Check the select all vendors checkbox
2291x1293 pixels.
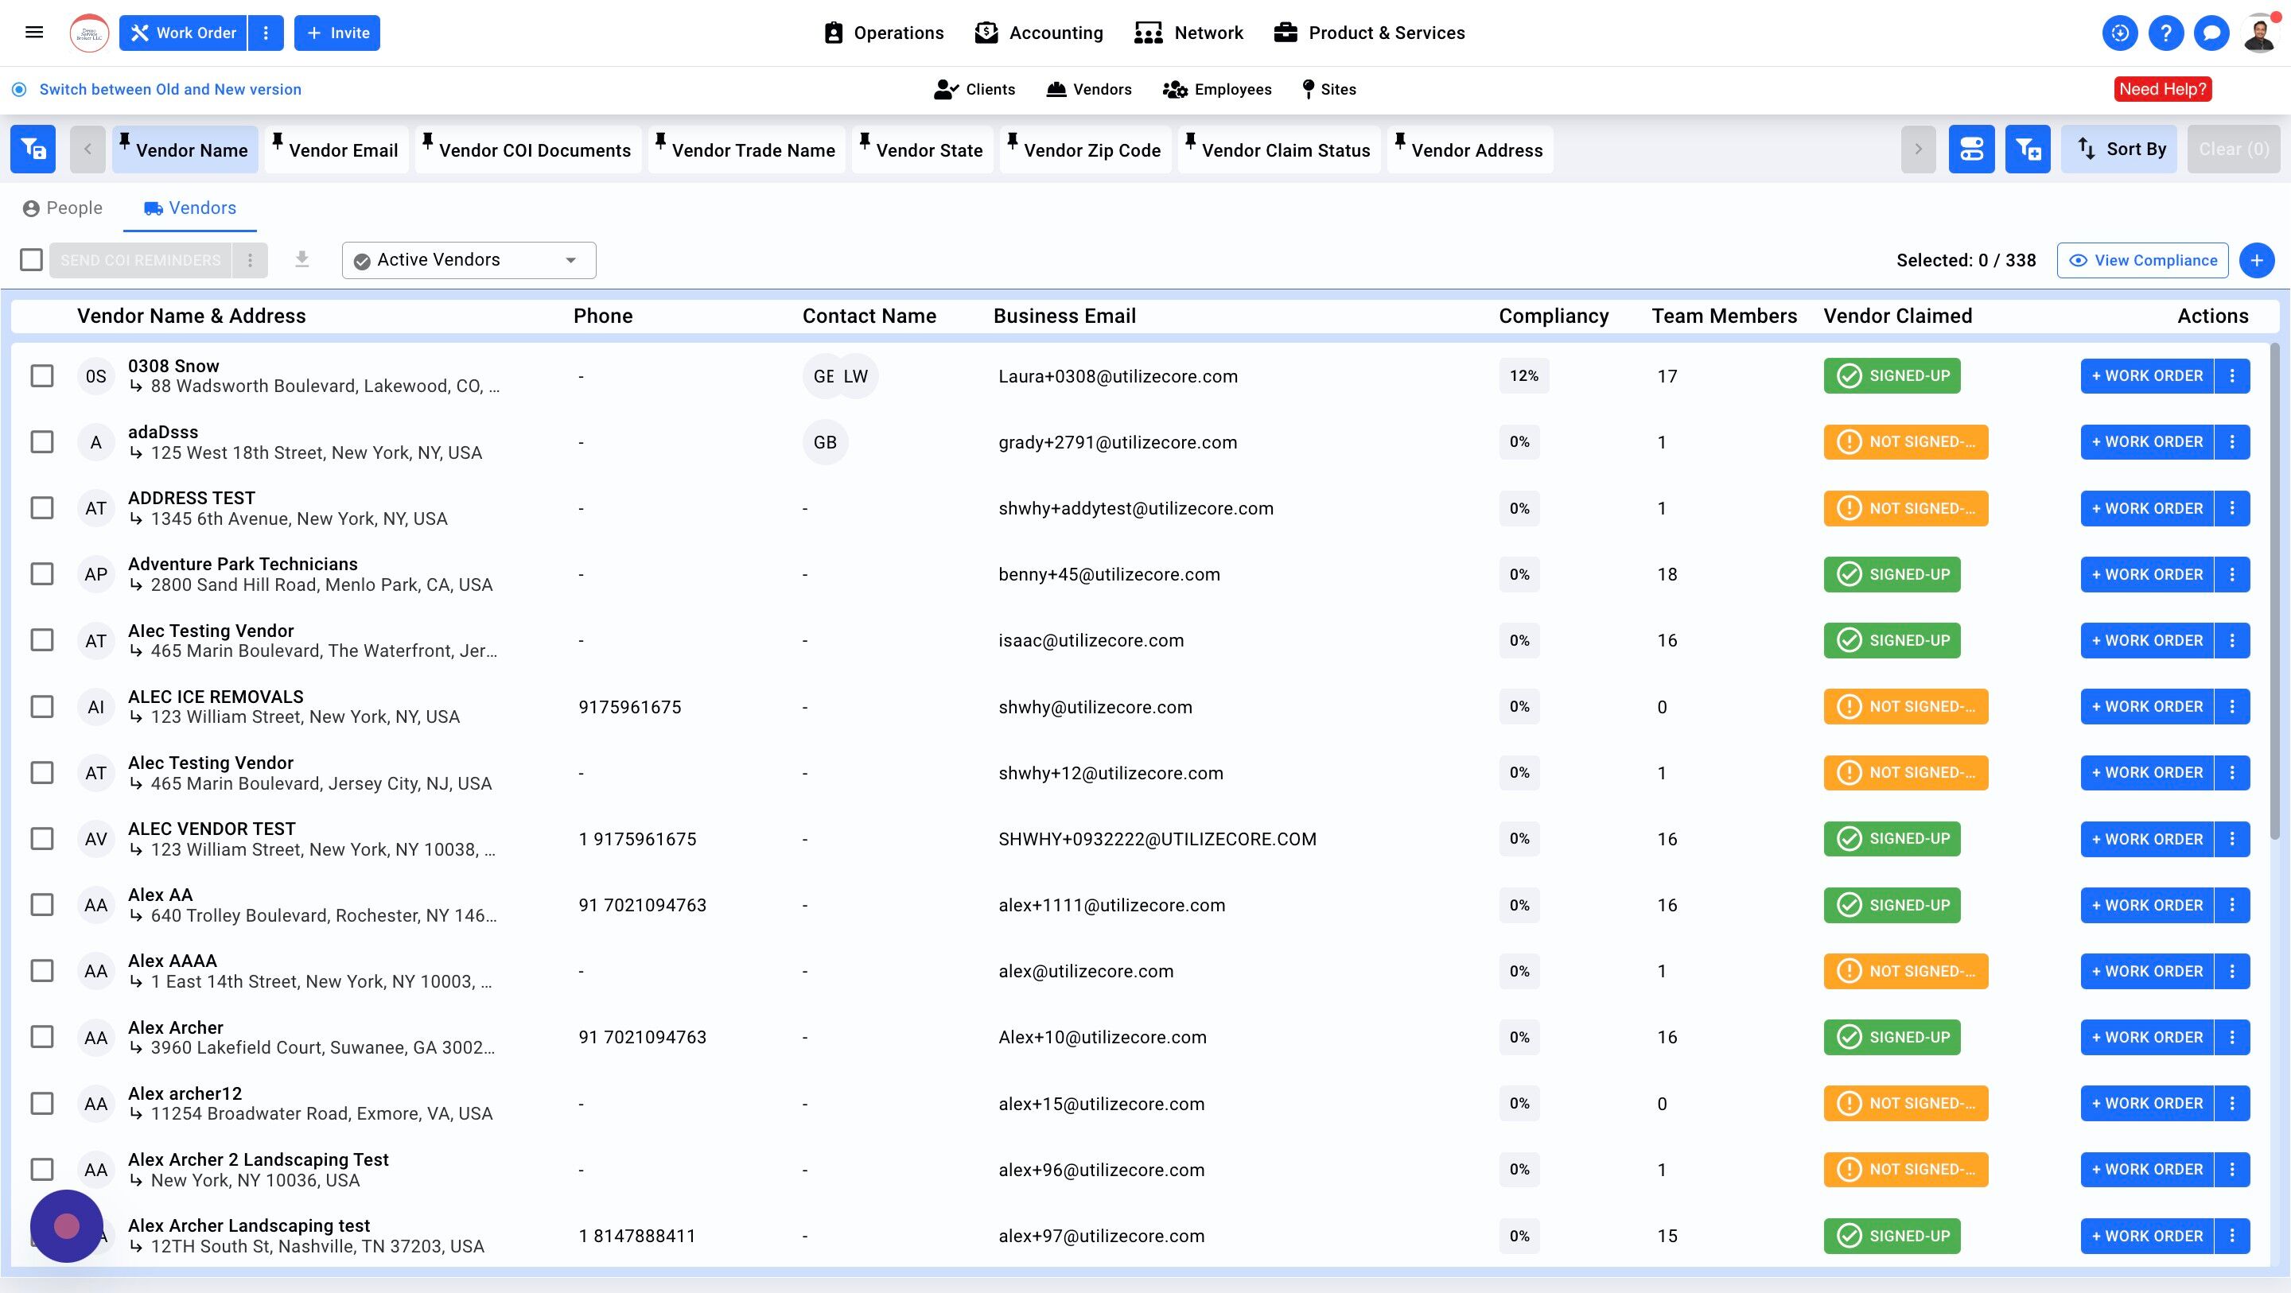(x=31, y=260)
